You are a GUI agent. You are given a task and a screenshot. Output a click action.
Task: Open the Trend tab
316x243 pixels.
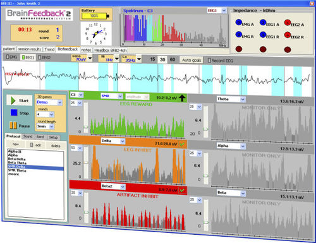(x=49, y=49)
